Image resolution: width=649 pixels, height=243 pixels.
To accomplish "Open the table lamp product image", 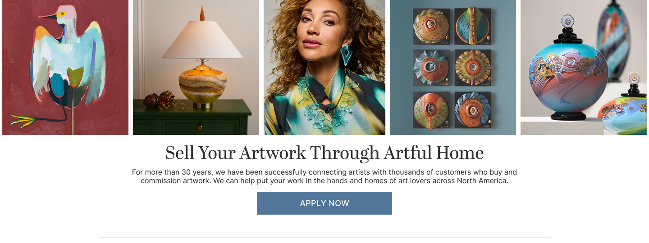I will tap(196, 67).
